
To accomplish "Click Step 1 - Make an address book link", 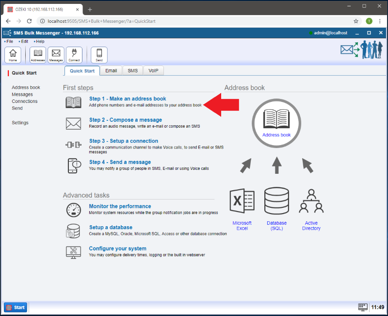I will (128, 99).
